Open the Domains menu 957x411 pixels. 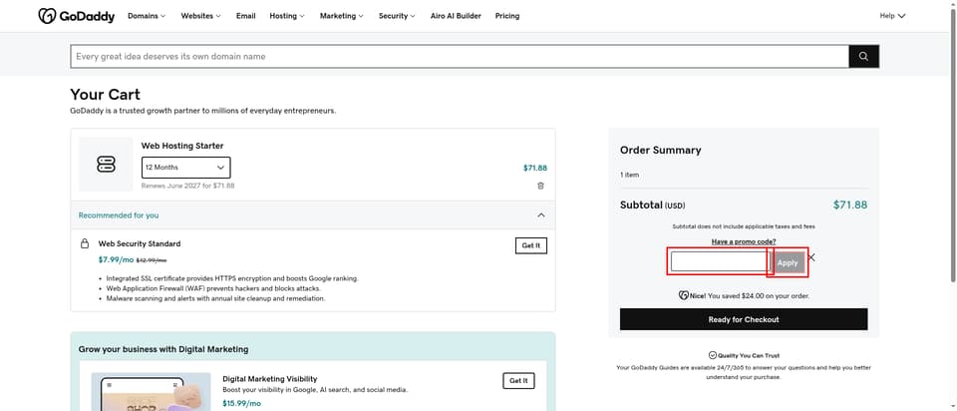tap(147, 16)
